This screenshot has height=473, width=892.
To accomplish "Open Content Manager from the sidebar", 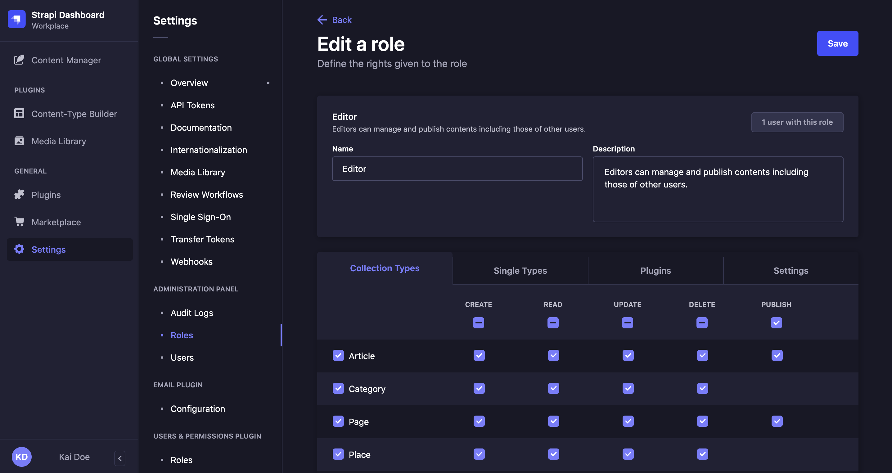I will click(x=66, y=60).
